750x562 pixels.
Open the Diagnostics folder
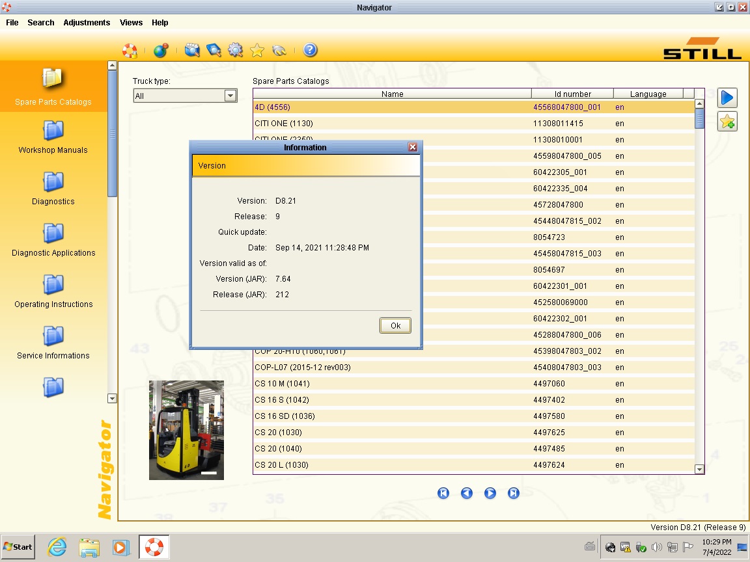click(53, 188)
